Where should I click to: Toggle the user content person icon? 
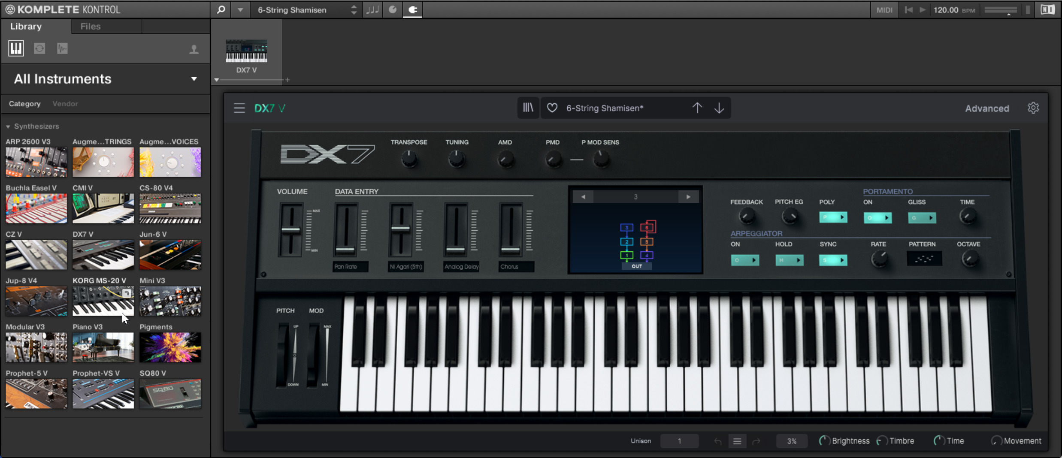tap(194, 49)
